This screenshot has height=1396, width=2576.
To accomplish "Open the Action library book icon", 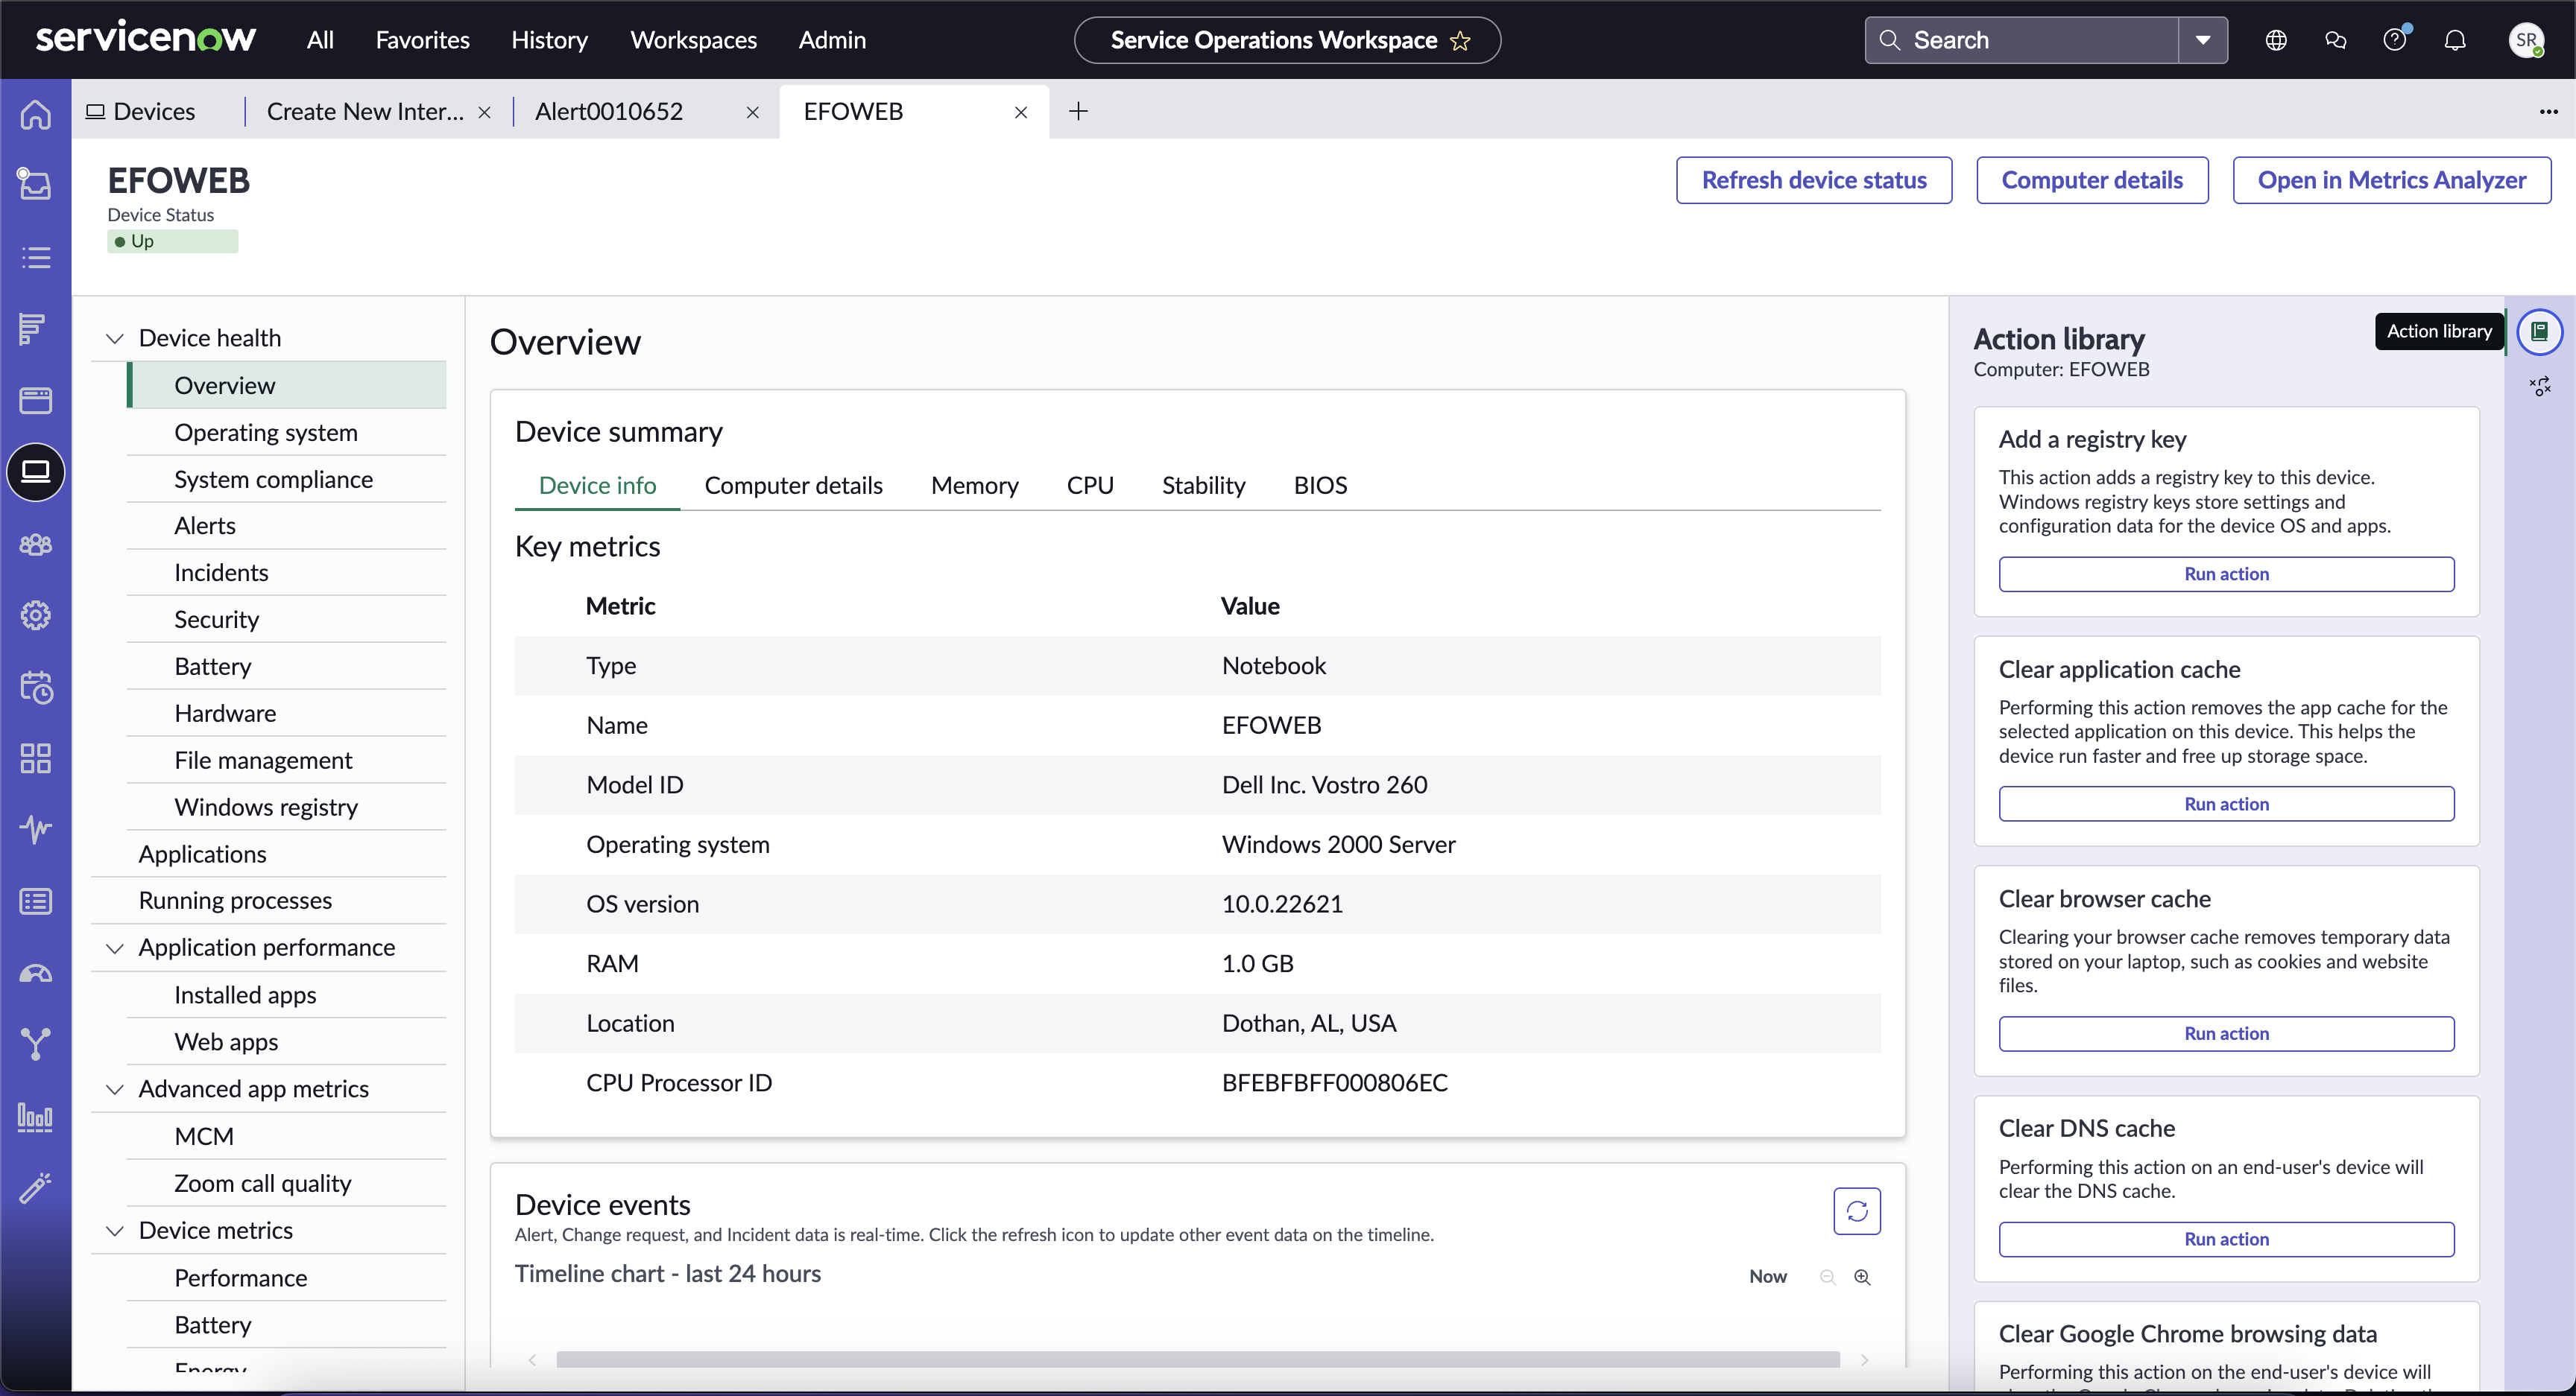I will (x=2539, y=331).
